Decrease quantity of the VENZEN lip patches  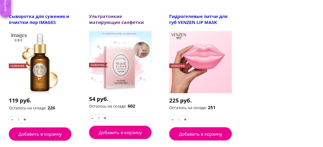173,120
